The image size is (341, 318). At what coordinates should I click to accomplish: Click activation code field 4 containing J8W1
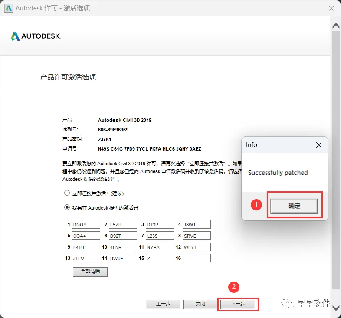click(197, 224)
